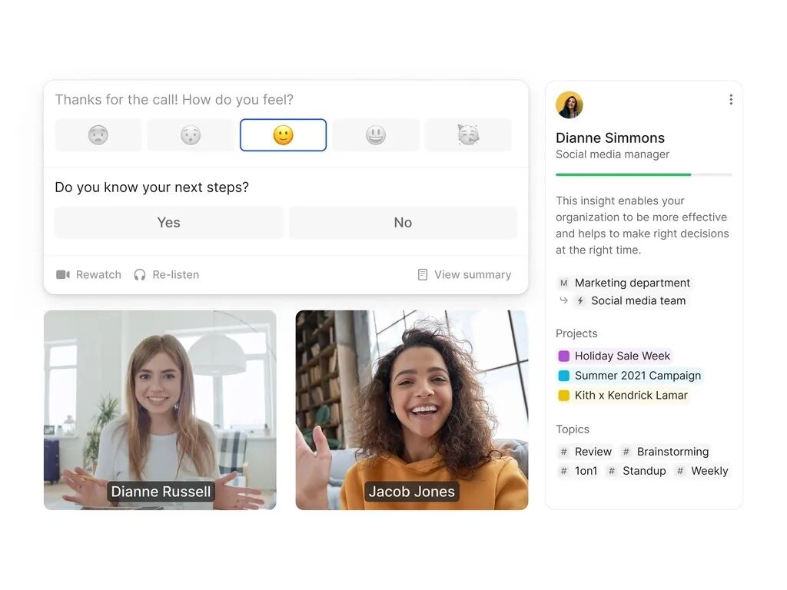Select the Brainstorming topic tag
787x590 pixels.
[x=672, y=452]
